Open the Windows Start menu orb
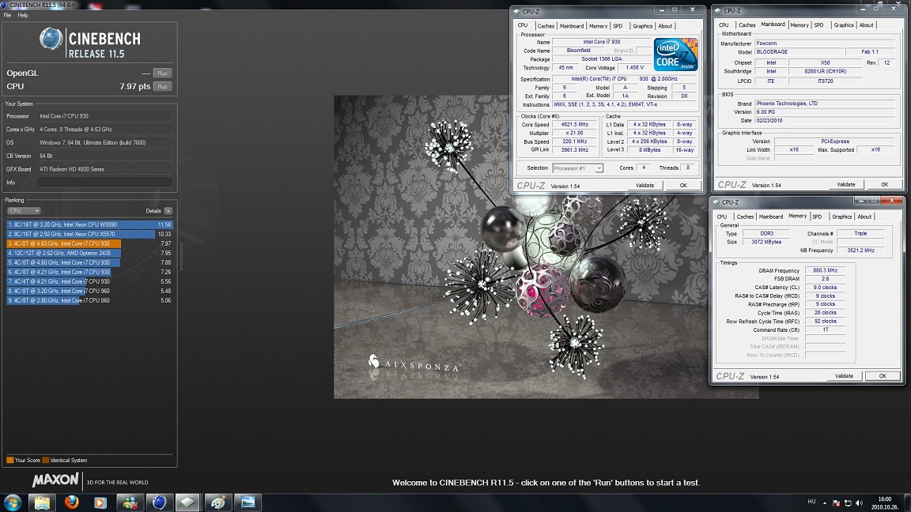This screenshot has height=512, width=911. point(13,503)
